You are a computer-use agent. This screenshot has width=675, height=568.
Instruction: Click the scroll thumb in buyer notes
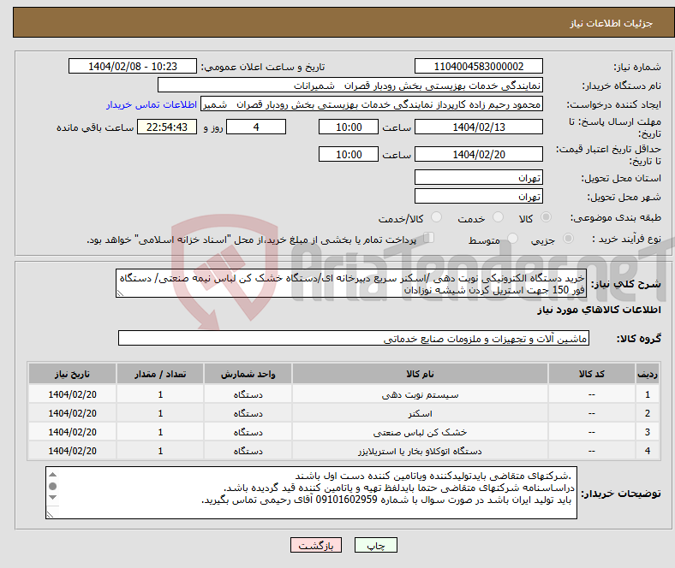[x=53, y=486]
